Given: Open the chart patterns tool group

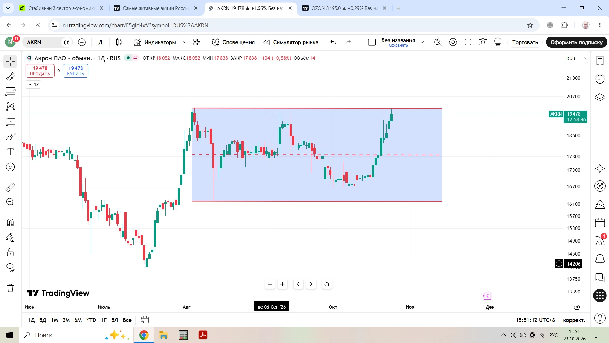Looking at the screenshot, I should 10,106.
